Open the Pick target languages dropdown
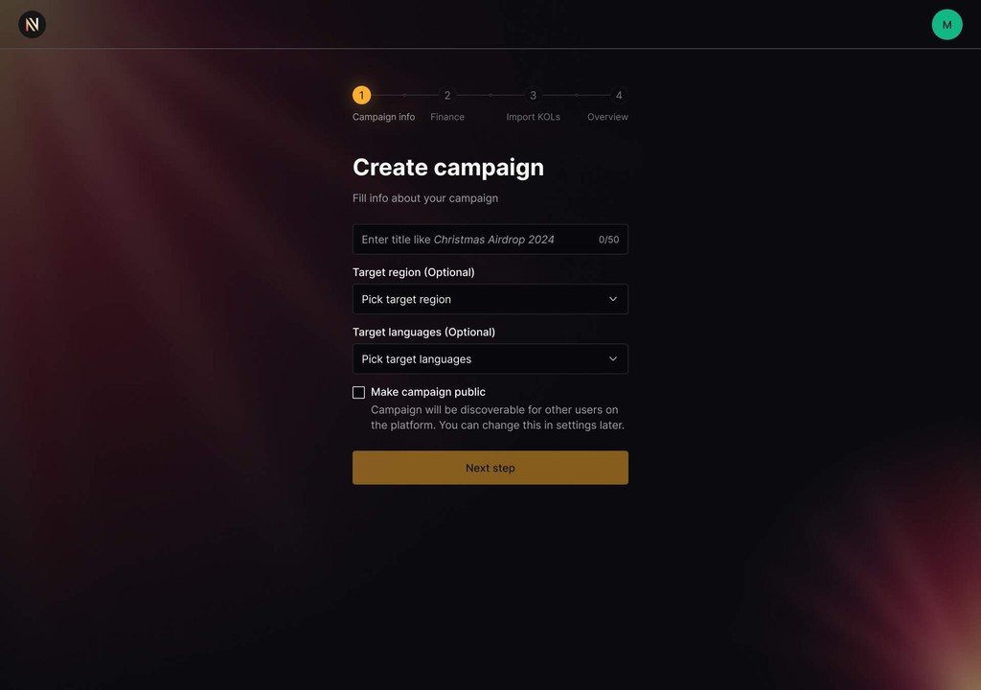The height and width of the screenshot is (690, 981). 490,358
